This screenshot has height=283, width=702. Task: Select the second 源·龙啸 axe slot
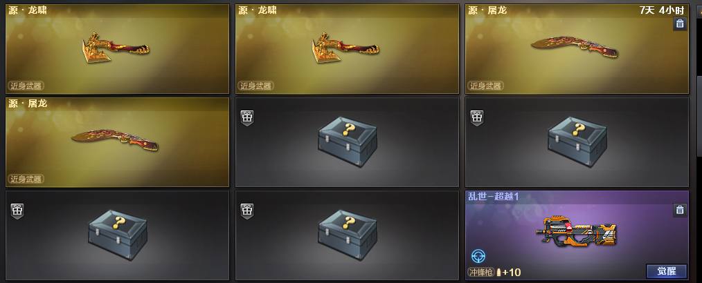click(347, 49)
